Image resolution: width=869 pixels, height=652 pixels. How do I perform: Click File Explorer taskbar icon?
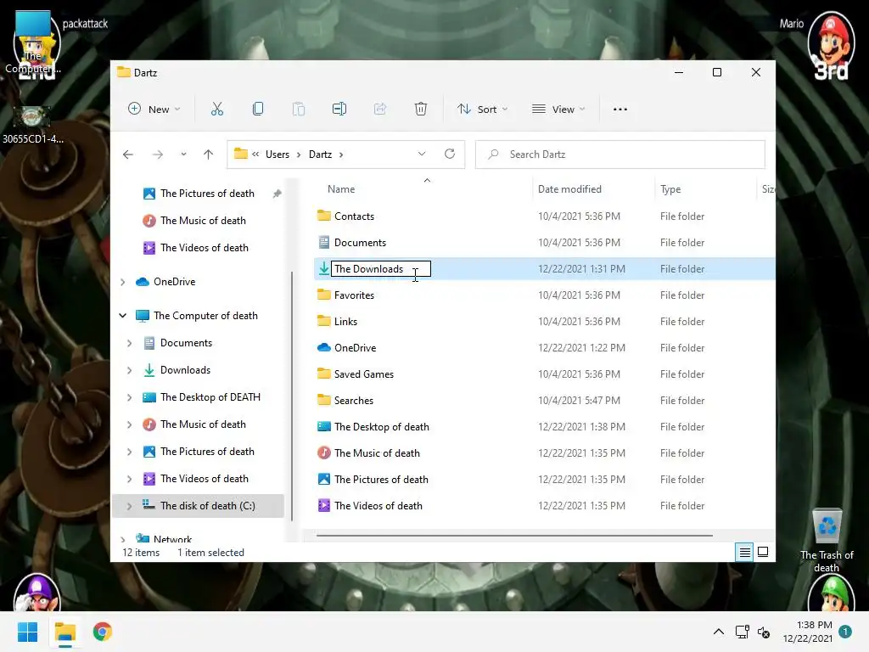point(64,632)
